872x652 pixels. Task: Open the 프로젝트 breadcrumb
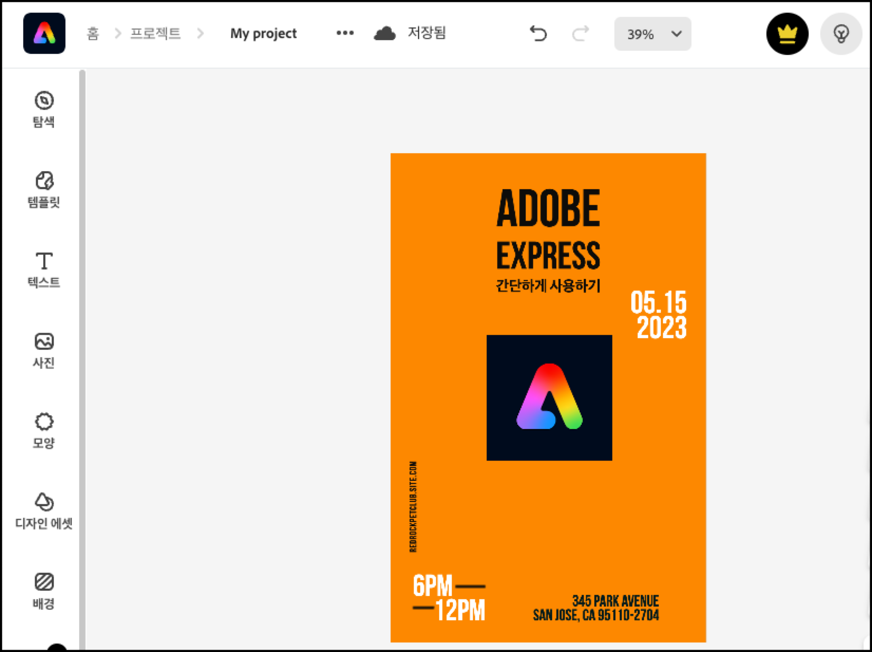tap(156, 33)
